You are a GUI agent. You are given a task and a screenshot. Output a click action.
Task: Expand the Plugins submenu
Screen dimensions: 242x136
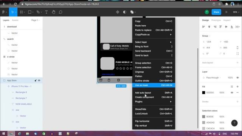(x=154, y=102)
